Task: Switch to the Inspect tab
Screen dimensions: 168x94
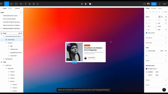Action: click(x=160, y=8)
